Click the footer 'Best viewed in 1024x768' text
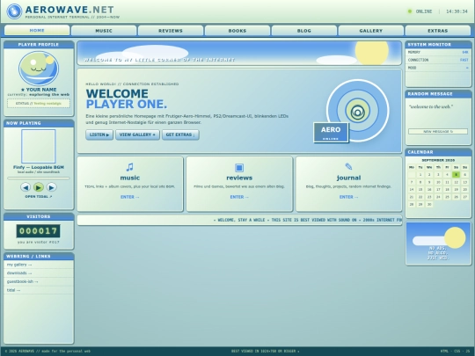This screenshot has height=356, width=475. (265, 351)
